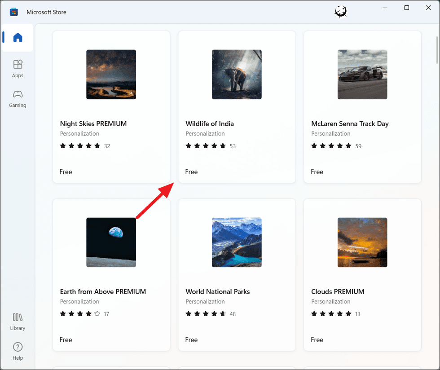Click the Microsoft Store window title
This screenshot has width=440, height=370.
(x=47, y=12)
